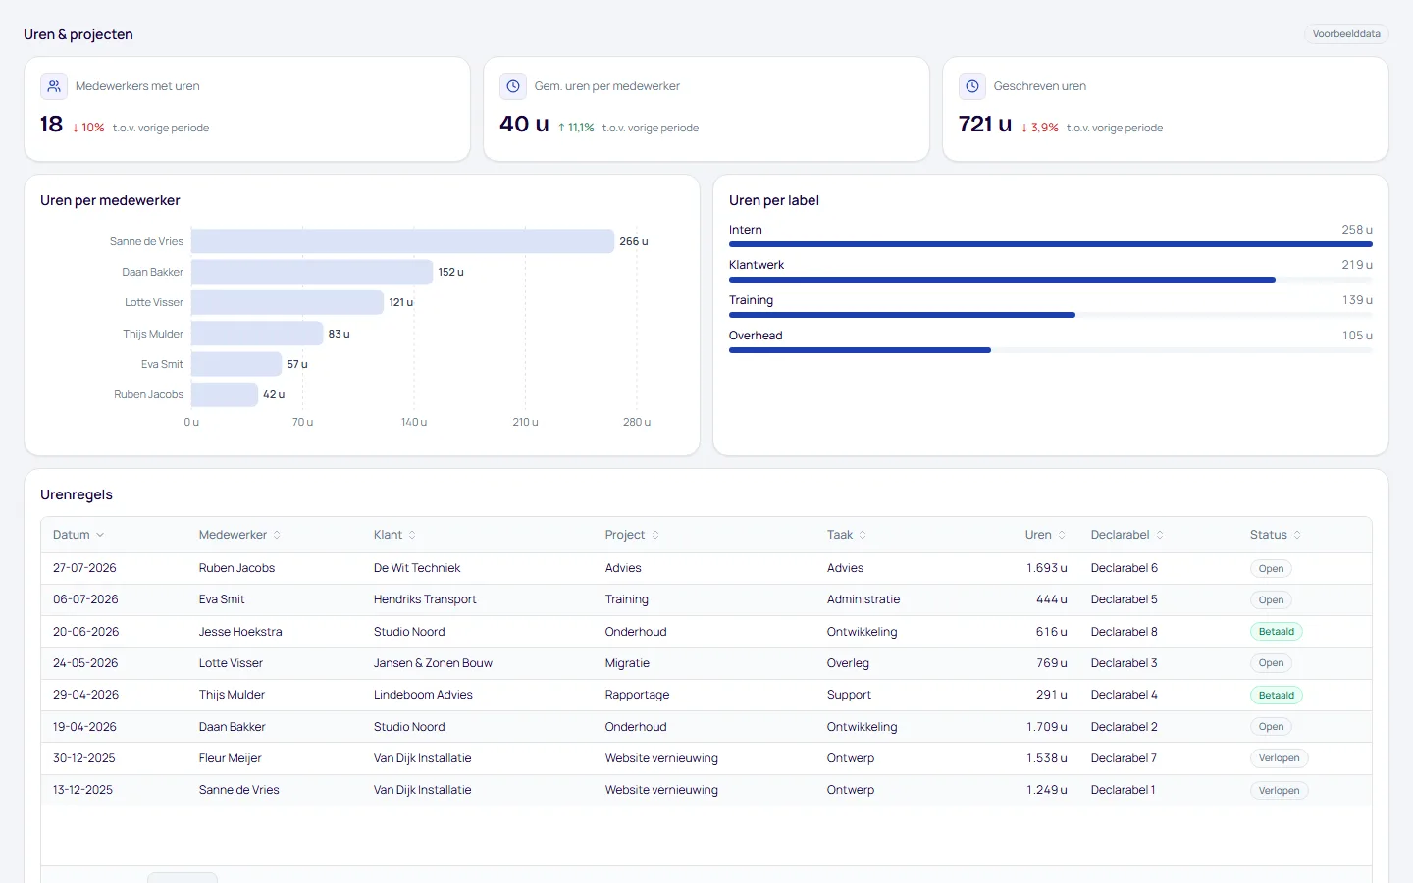
Task: Click Hendriks Transport client cell
Action: point(425,599)
